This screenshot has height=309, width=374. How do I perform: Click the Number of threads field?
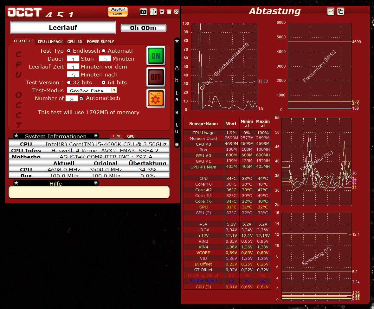[x=72, y=98]
